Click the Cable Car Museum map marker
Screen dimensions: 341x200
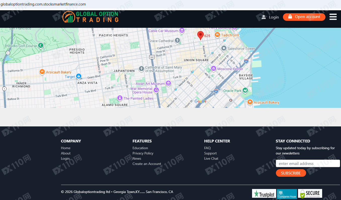coord(182,31)
